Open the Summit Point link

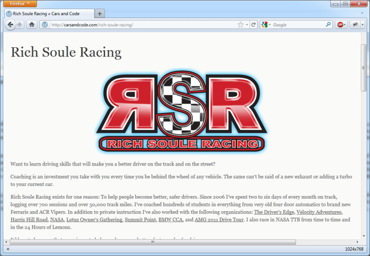(x=140, y=219)
